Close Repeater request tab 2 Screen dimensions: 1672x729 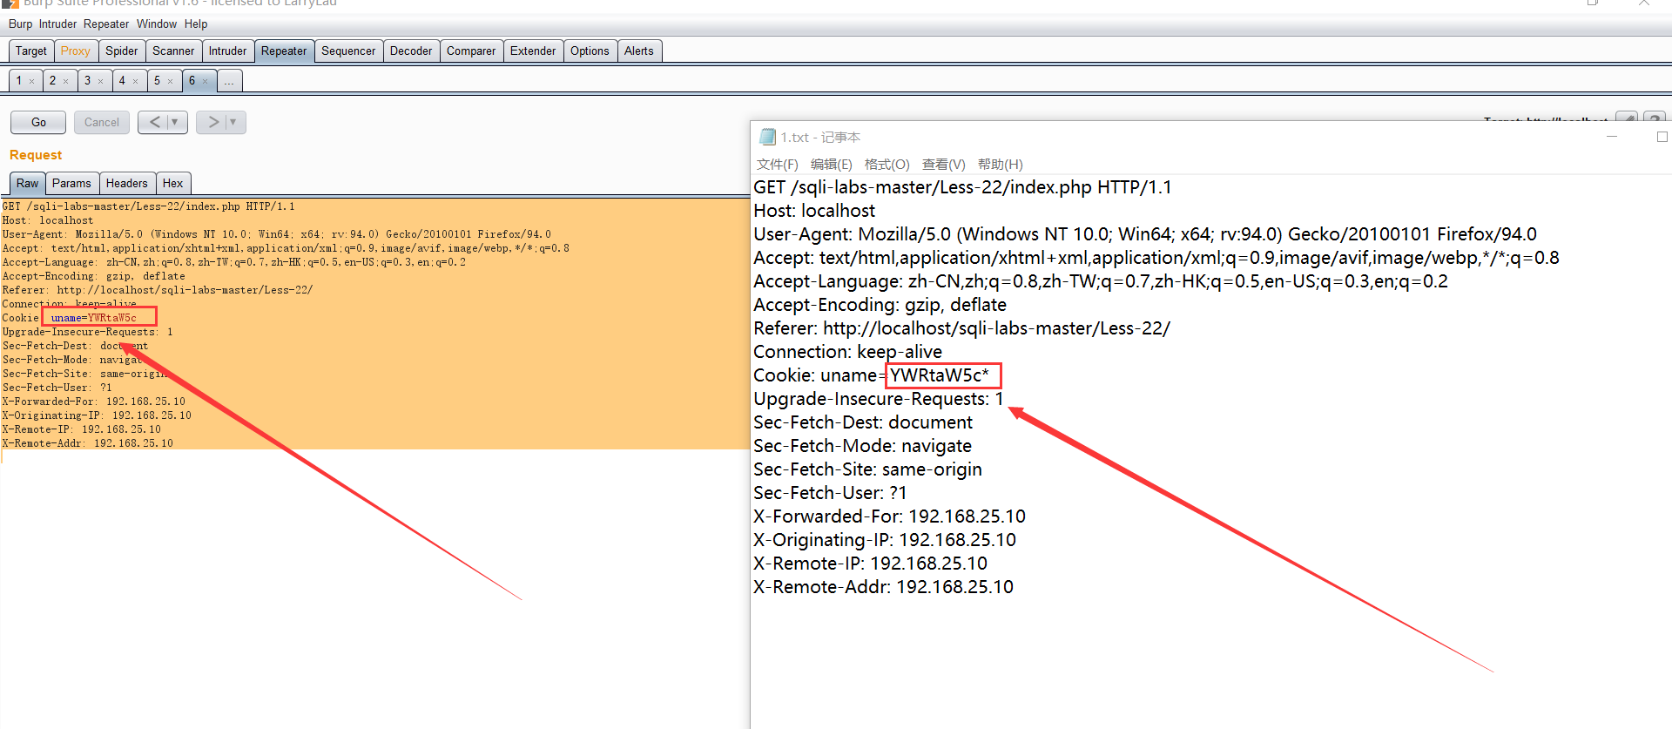65,81
